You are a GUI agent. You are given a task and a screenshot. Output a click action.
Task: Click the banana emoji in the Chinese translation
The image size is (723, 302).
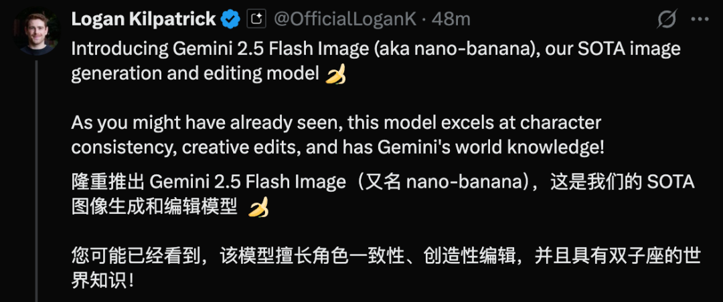coord(258,208)
